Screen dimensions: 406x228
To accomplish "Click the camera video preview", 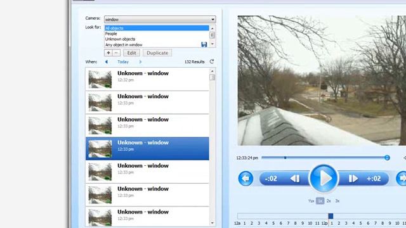I will (x=322, y=80).
